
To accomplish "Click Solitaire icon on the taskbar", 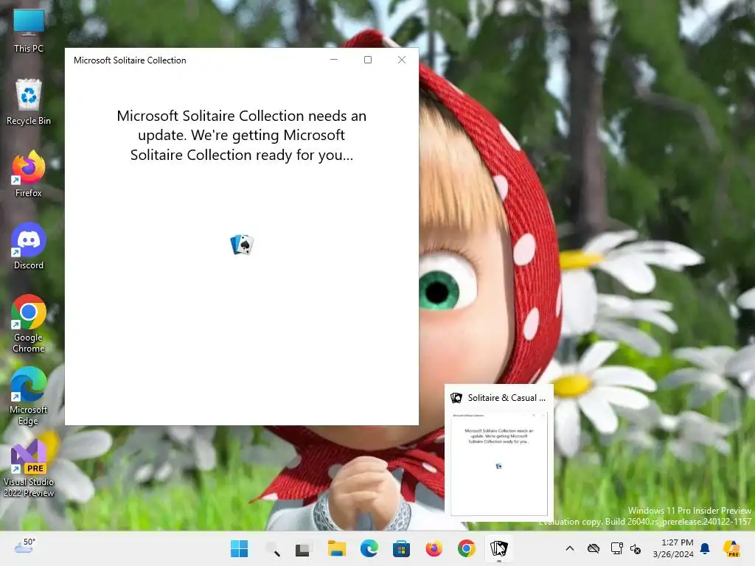I will point(499,548).
